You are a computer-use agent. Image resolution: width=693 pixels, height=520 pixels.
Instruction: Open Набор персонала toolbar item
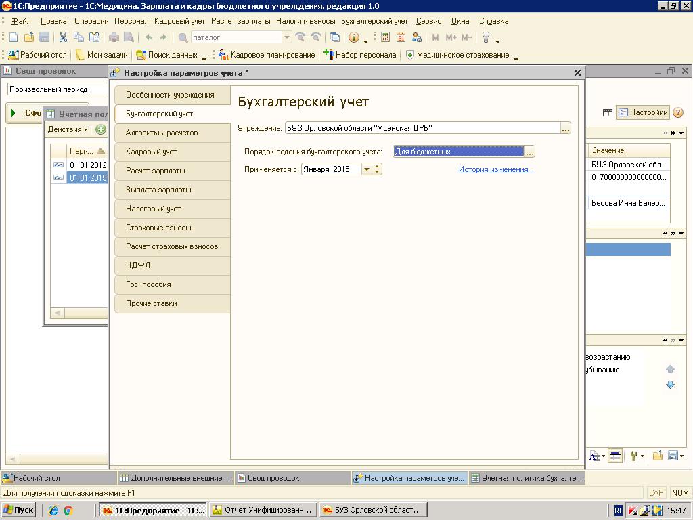click(360, 55)
